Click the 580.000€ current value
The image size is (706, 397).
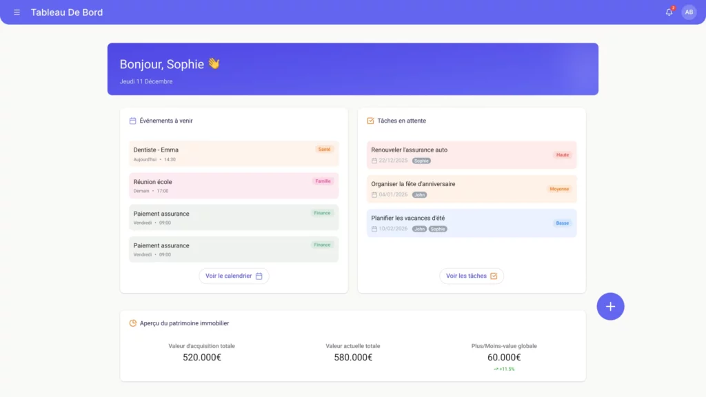353,358
